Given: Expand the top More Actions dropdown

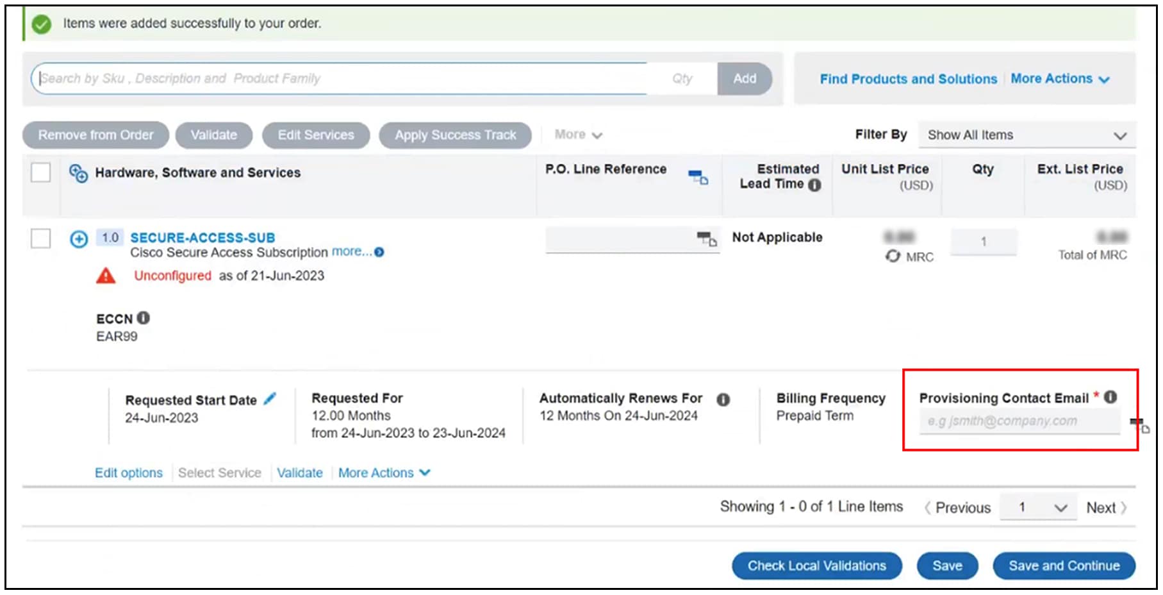Looking at the screenshot, I should click(1060, 79).
